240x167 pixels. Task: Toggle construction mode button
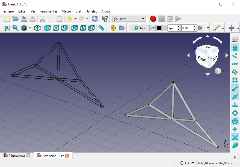tap(153, 28)
